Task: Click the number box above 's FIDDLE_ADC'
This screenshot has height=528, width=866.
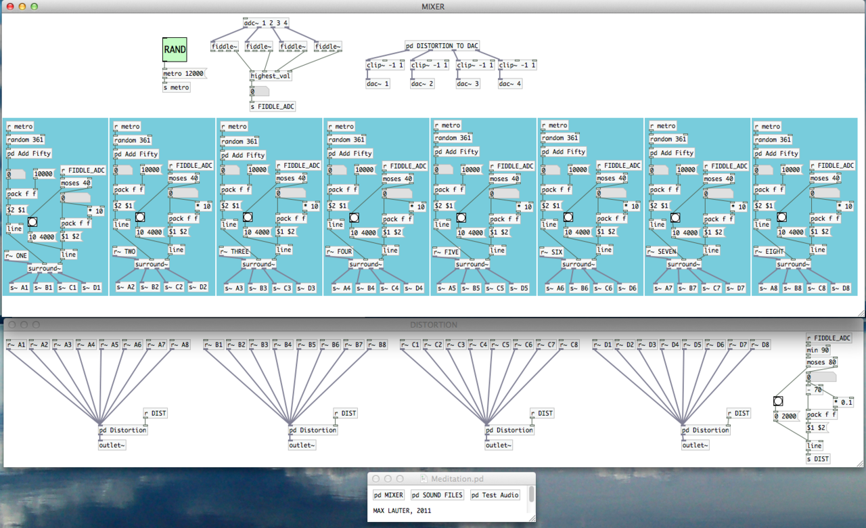Action: 259,91
